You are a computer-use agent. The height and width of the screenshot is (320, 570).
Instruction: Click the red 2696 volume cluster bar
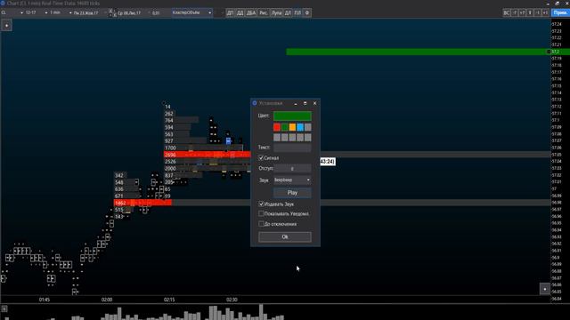click(208, 155)
